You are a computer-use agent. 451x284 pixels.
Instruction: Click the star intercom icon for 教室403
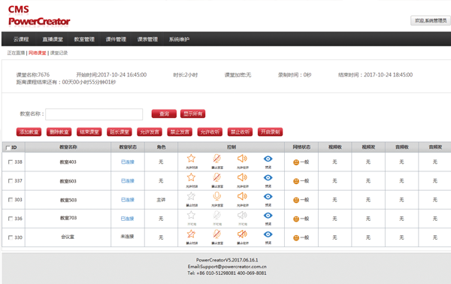coord(191,159)
